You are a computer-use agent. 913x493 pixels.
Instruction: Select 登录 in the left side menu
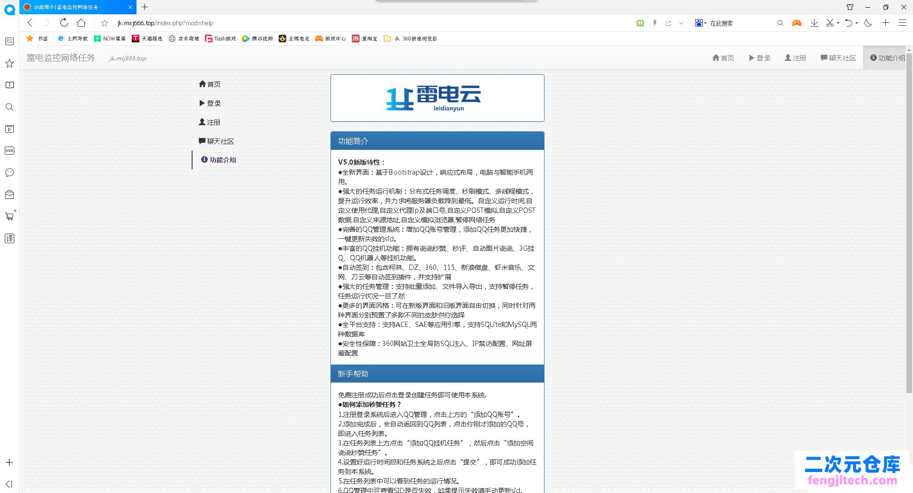210,103
